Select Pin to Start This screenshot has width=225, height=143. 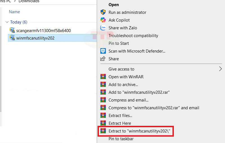coord(118,43)
